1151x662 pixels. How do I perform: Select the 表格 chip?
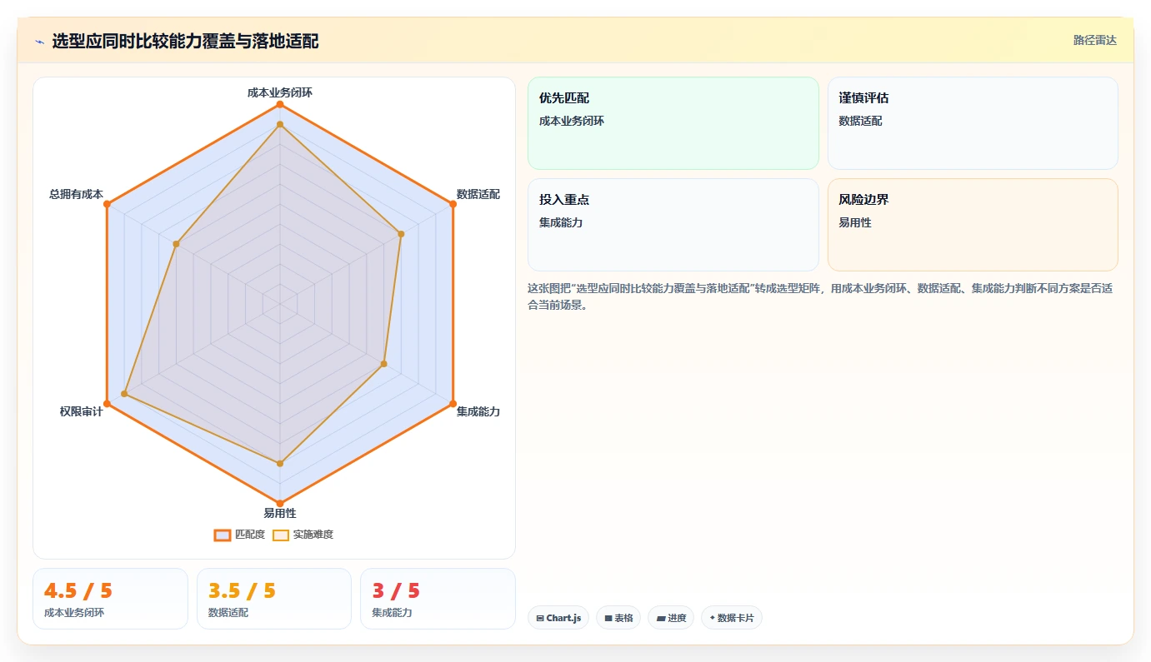click(x=618, y=618)
